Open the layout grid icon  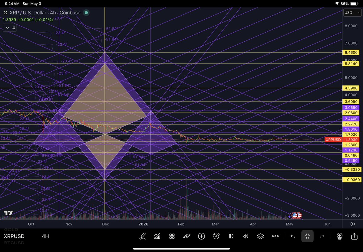click(172, 236)
